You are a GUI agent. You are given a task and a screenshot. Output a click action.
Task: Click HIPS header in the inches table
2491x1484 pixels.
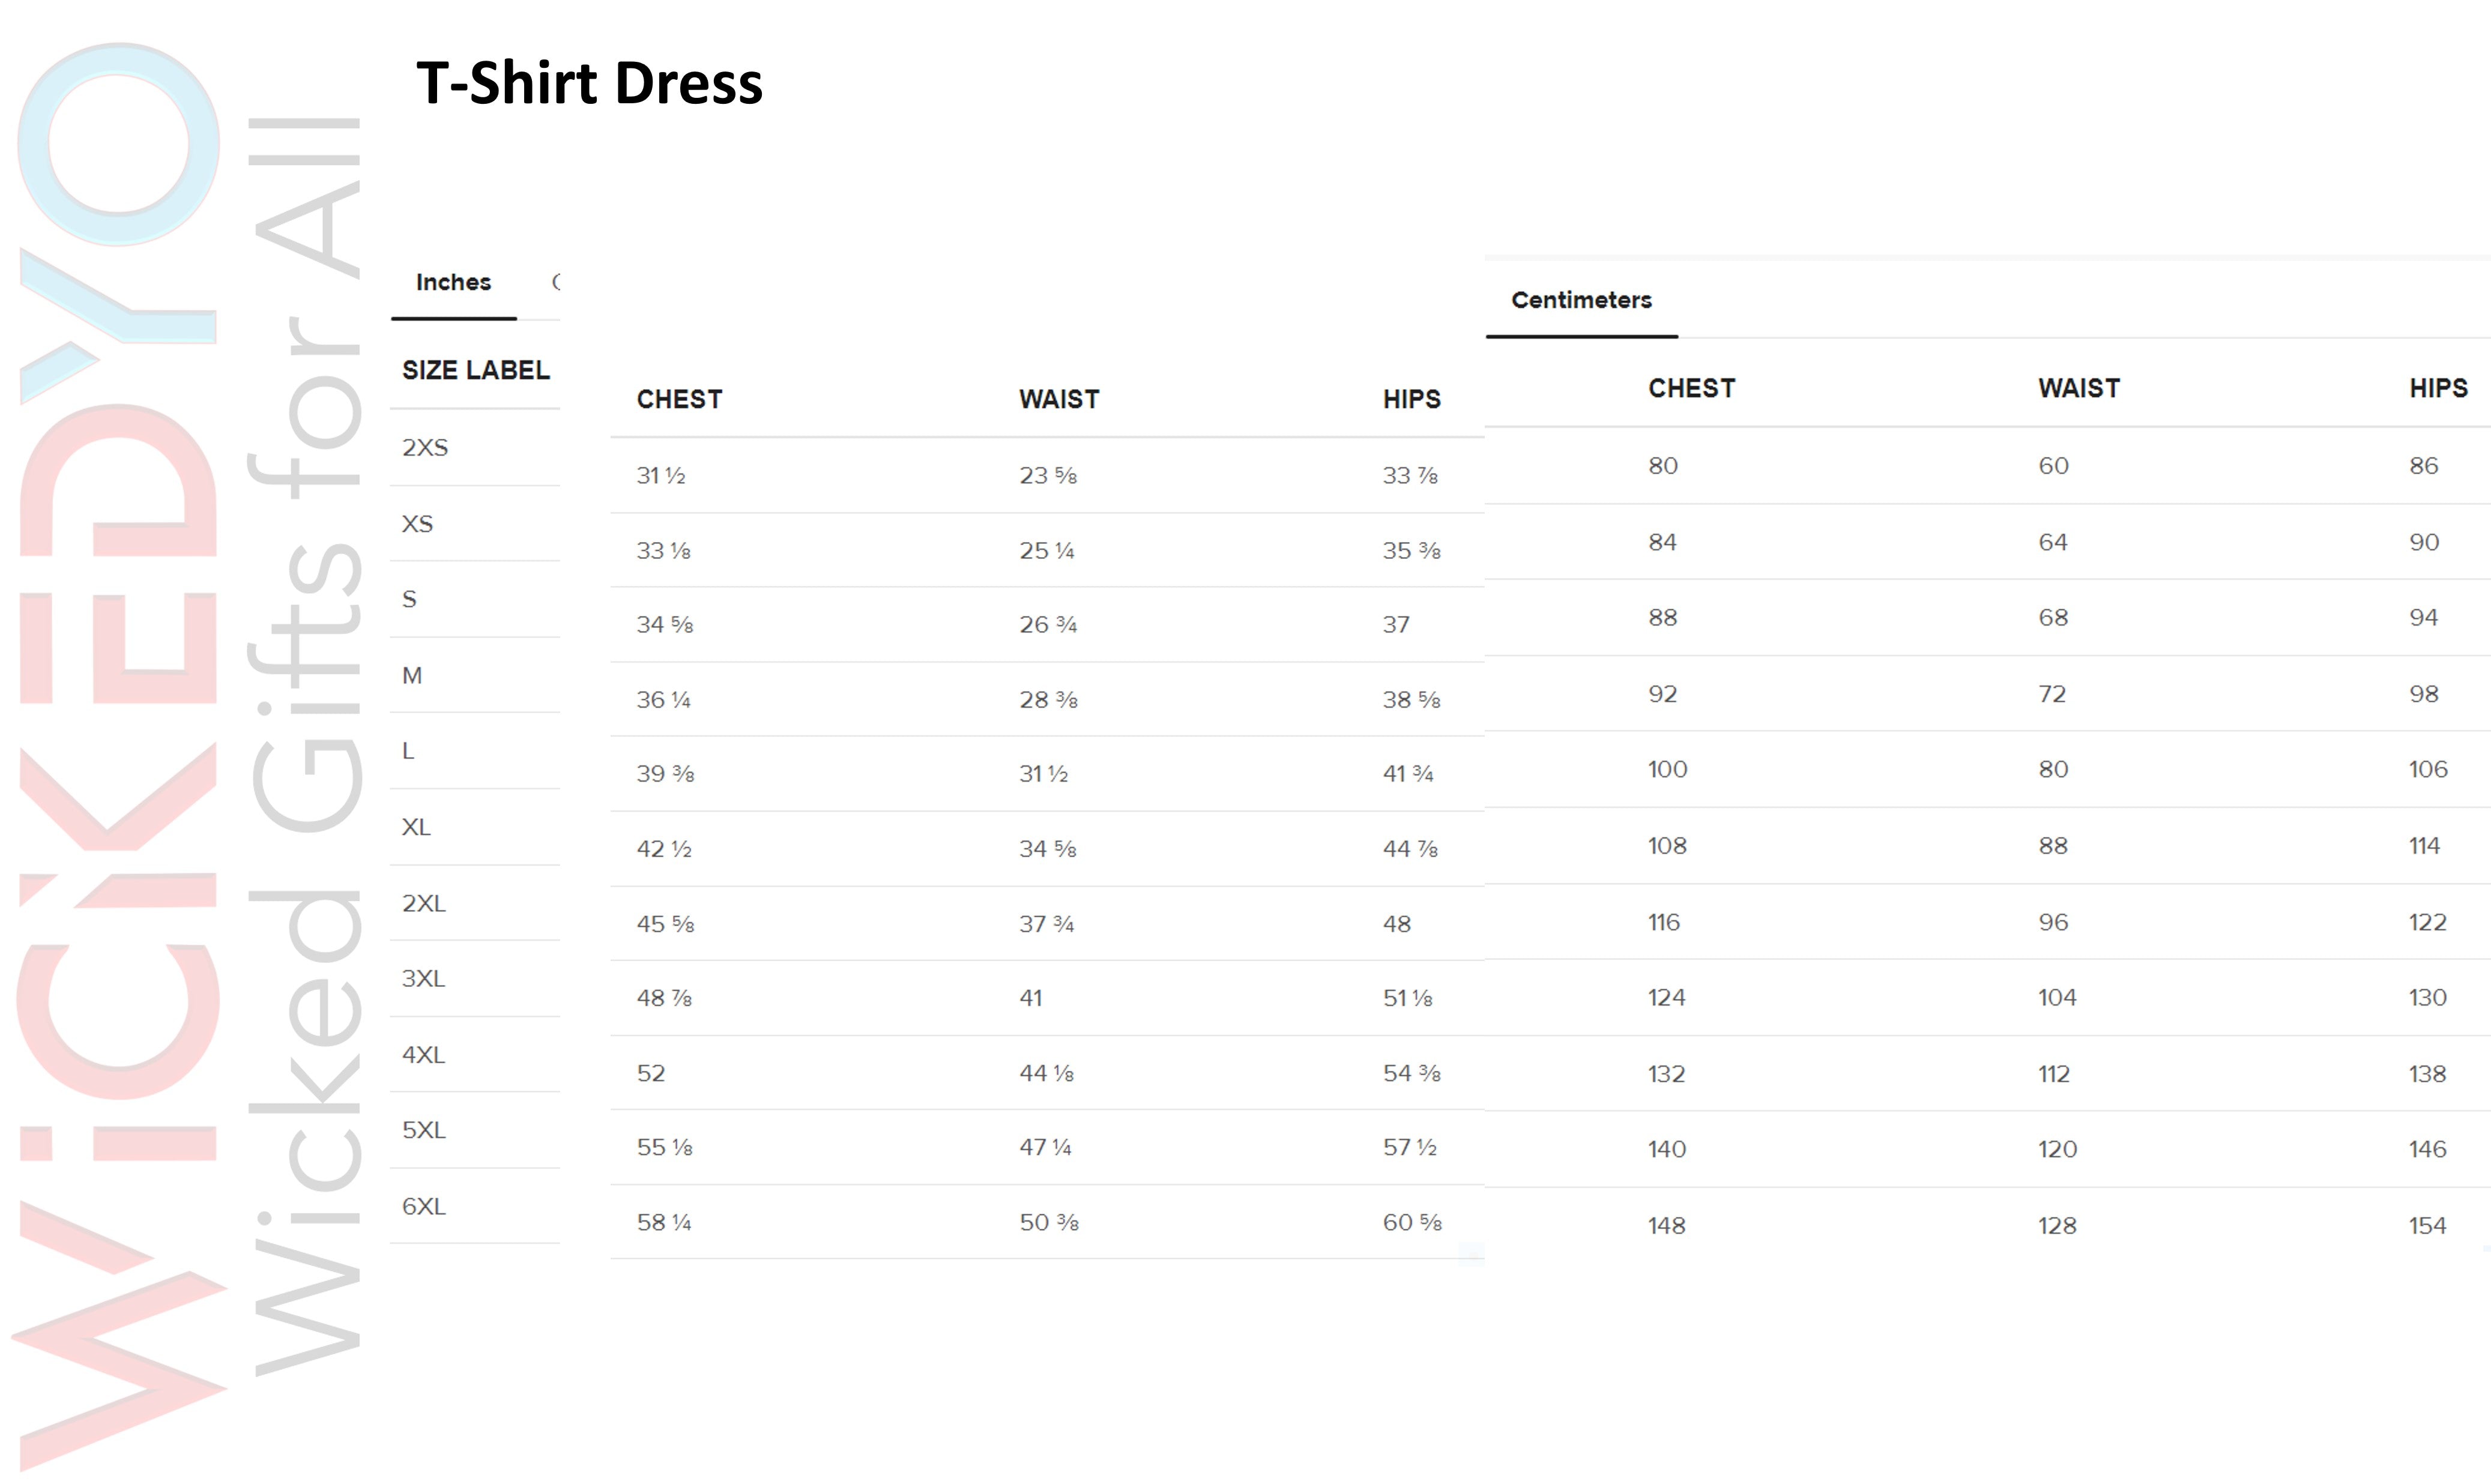1411,400
